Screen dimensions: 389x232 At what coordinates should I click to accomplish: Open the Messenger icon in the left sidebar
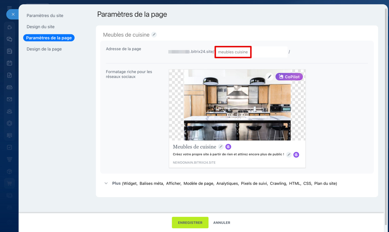(x=9, y=39)
